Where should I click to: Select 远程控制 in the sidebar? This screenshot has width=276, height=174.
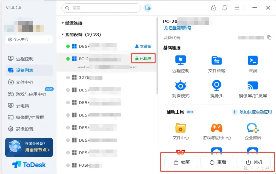click(29, 59)
